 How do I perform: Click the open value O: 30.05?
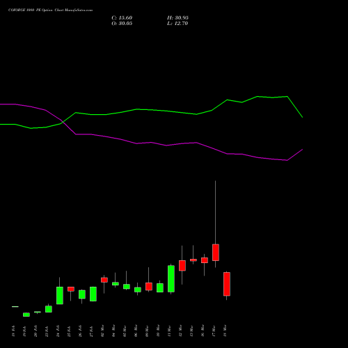point(122,24)
